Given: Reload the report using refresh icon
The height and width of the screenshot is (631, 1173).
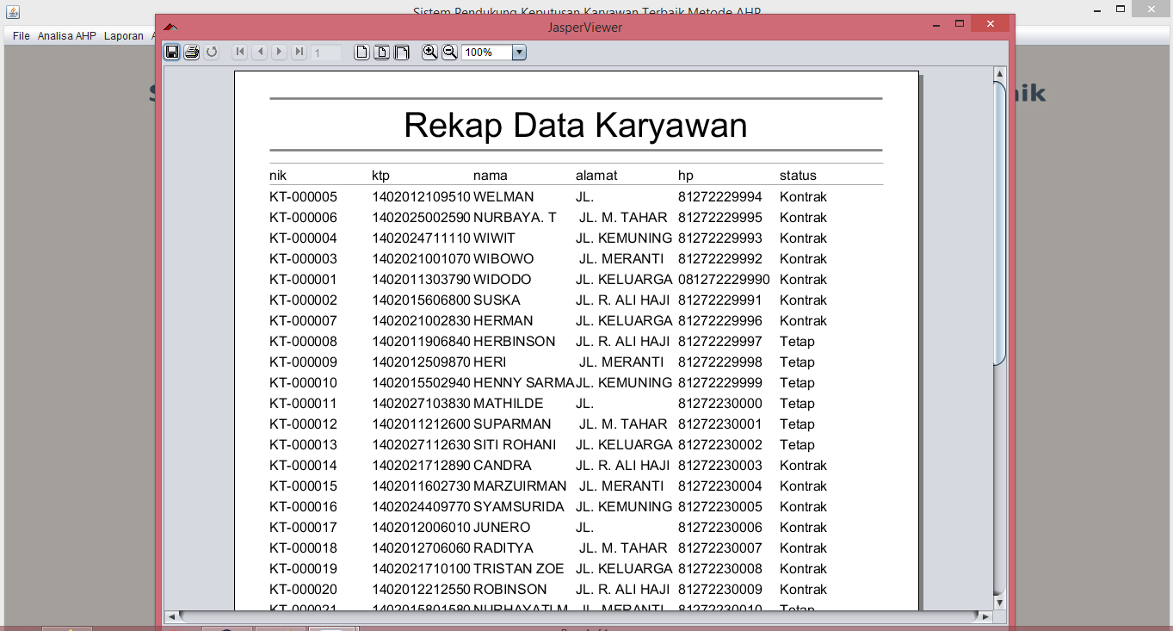Looking at the screenshot, I should [212, 52].
